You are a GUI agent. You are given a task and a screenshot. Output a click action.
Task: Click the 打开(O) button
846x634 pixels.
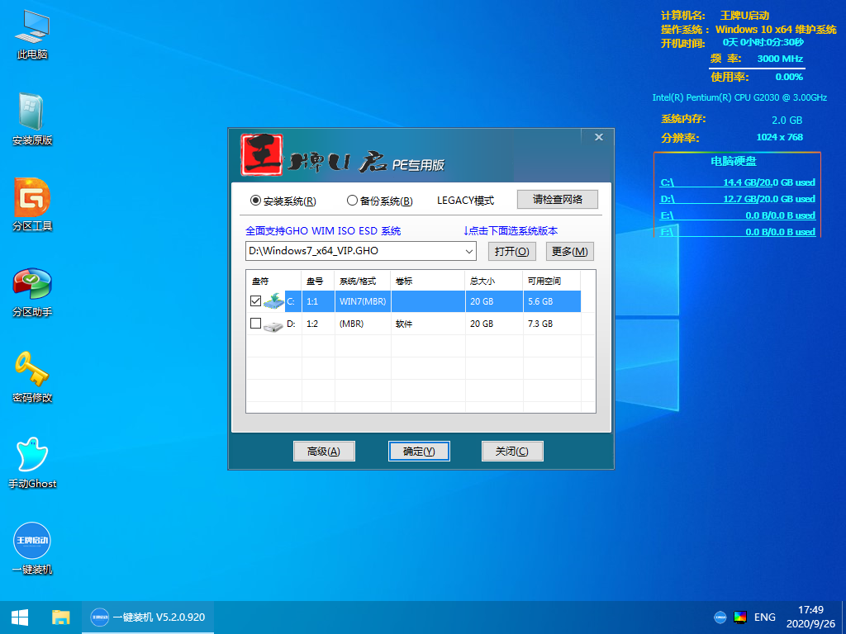(512, 252)
